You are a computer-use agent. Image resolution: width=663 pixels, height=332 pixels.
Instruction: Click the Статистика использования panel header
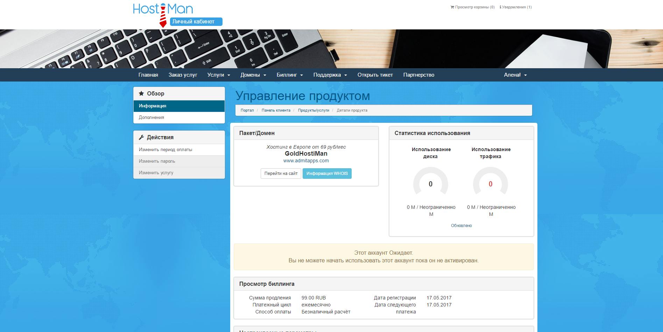click(461, 133)
